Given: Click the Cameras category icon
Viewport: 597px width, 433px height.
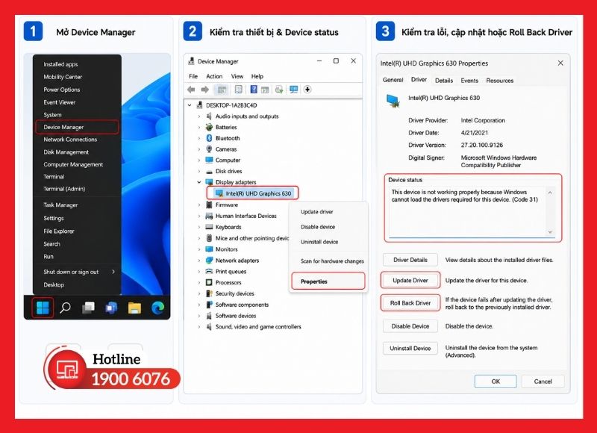Looking at the screenshot, I should click(x=209, y=149).
